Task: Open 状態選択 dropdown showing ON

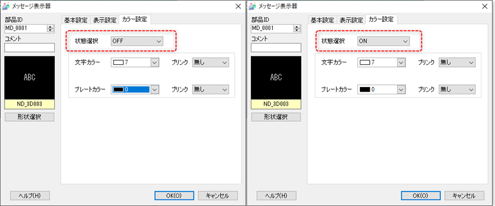Action: tap(384, 41)
